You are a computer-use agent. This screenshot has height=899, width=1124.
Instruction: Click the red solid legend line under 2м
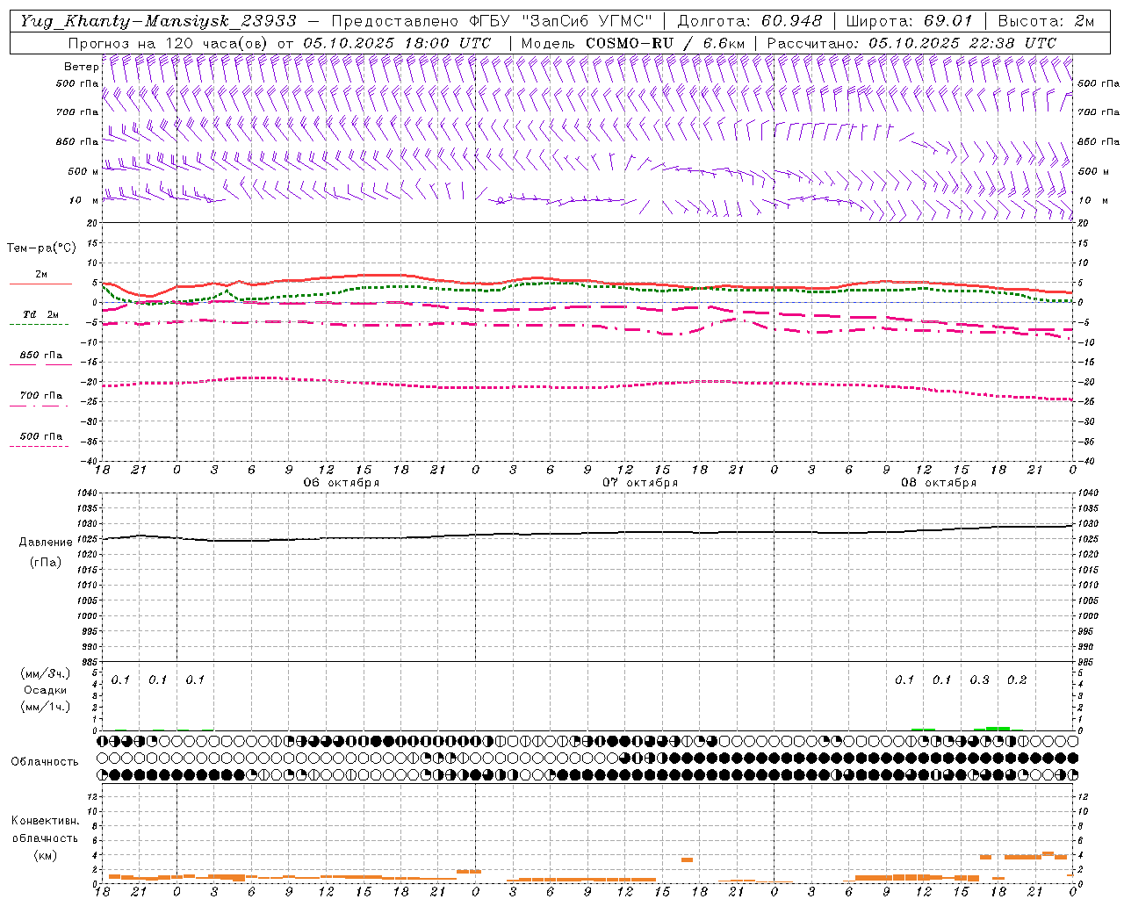click(40, 284)
